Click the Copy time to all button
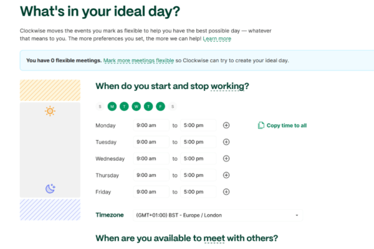 coord(286,125)
